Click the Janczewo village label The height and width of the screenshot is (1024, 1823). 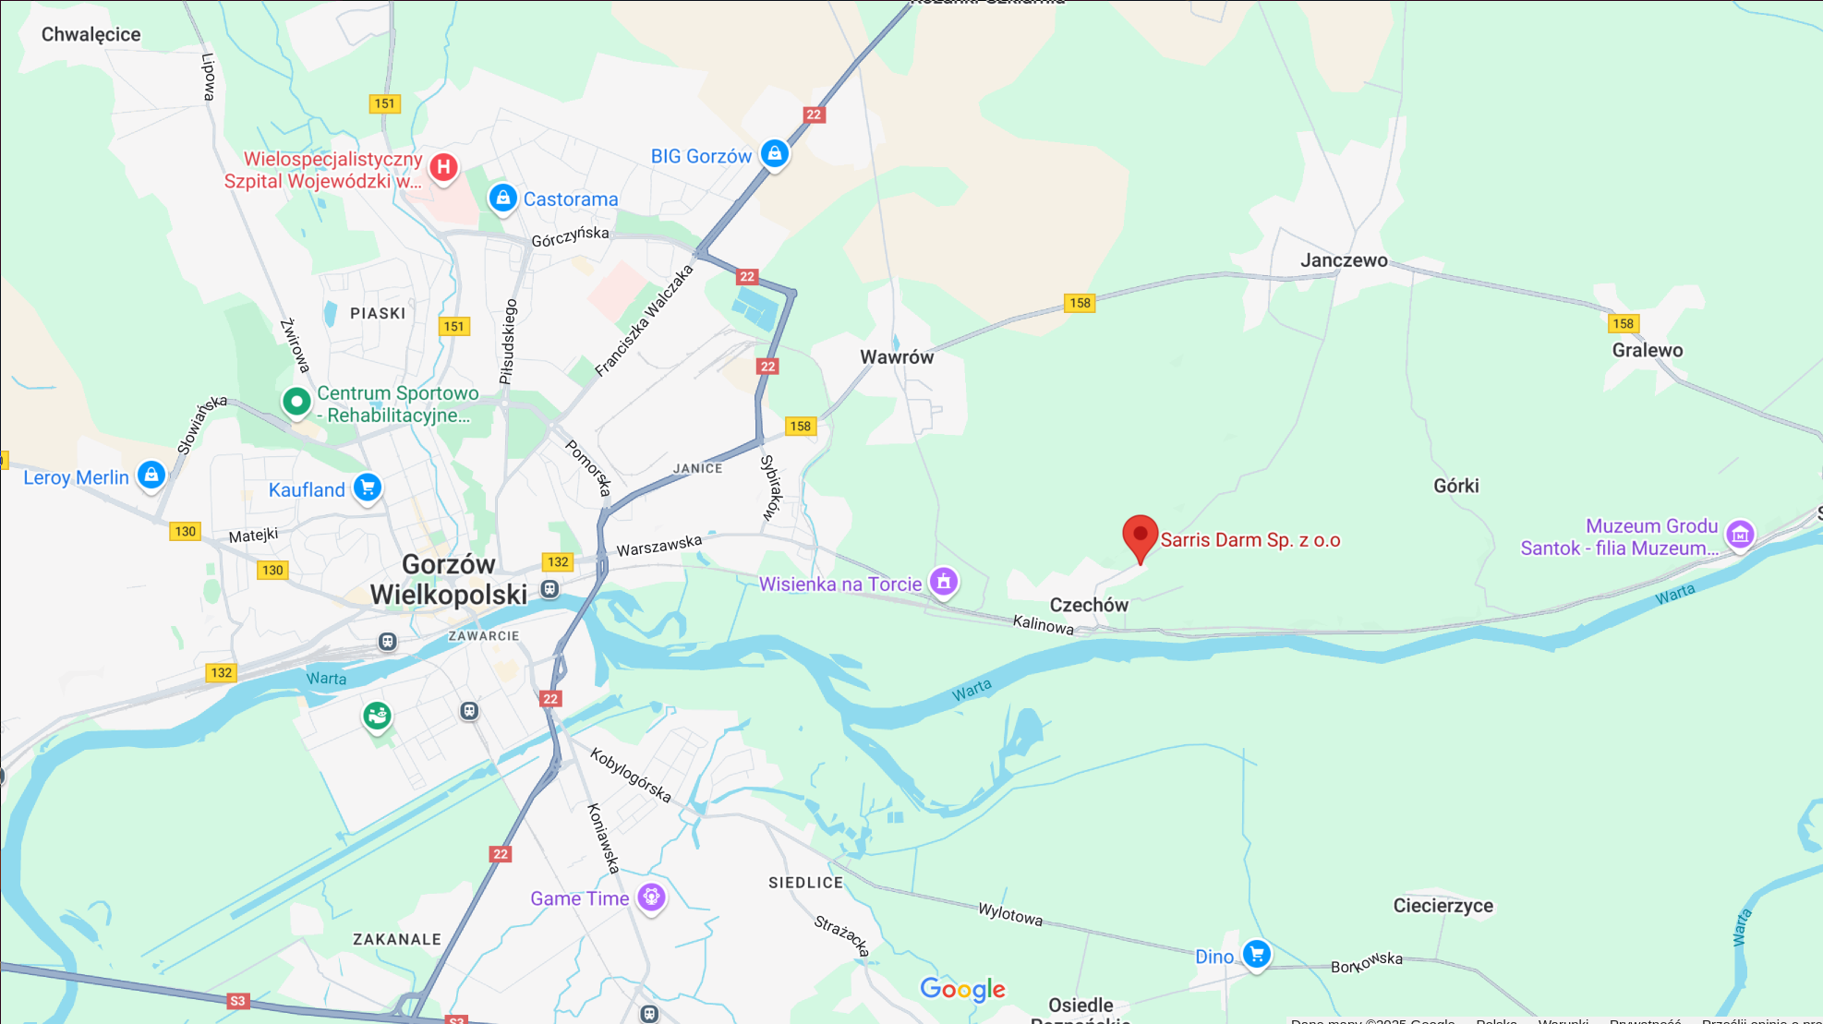(1344, 260)
